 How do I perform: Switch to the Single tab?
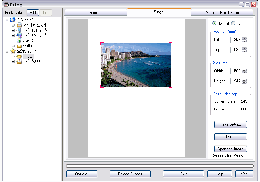click(x=159, y=12)
